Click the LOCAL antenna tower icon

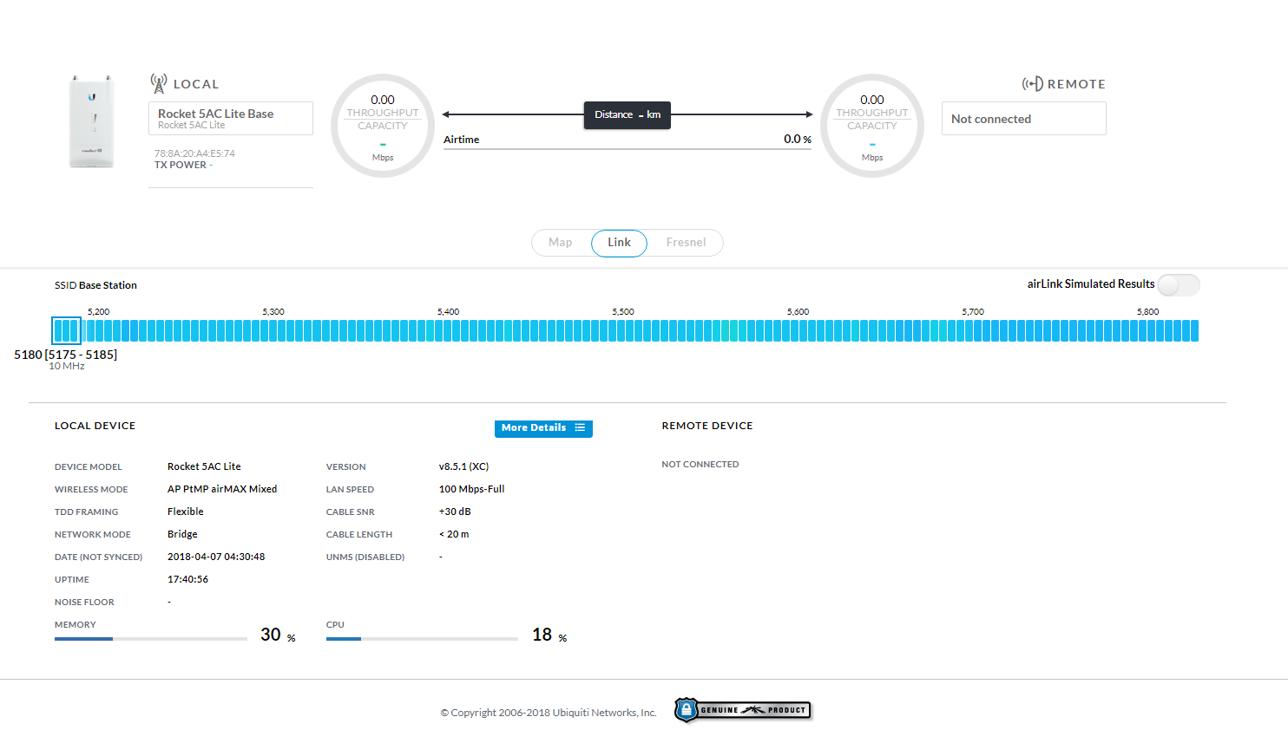point(158,83)
